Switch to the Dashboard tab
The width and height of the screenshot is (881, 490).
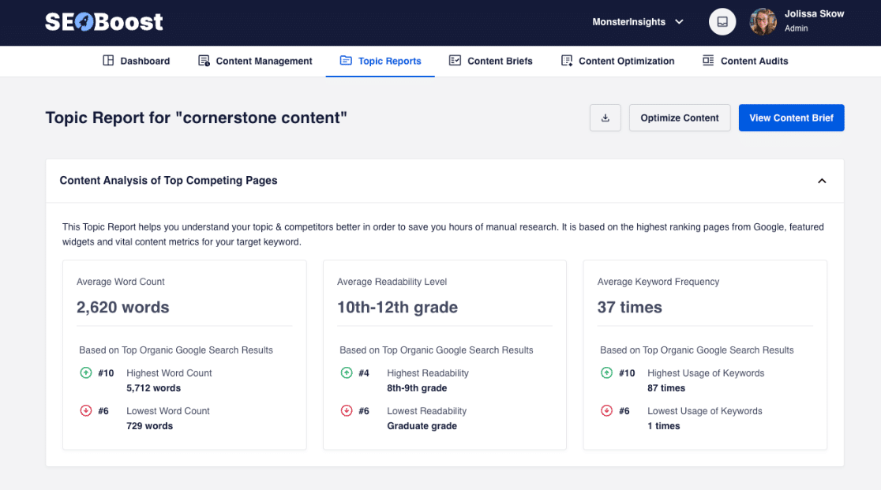tap(136, 60)
